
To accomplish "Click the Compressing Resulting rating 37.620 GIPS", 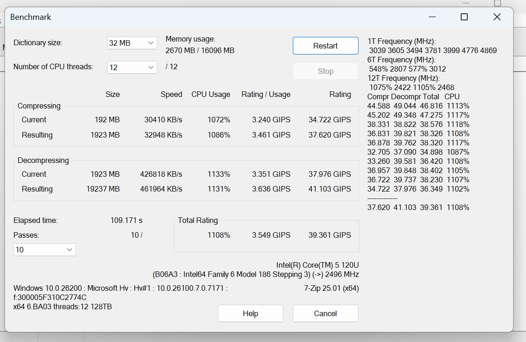I will (x=329, y=135).
